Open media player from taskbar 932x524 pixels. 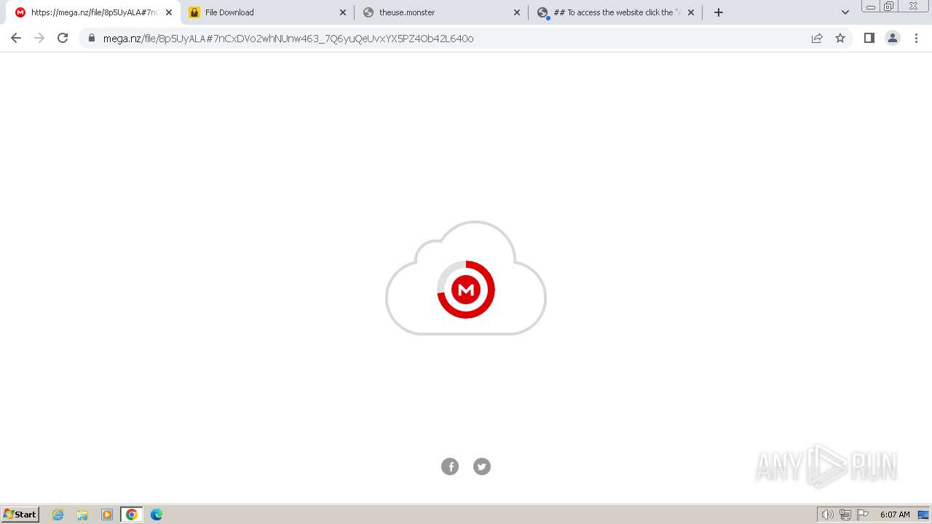[107, 515]
